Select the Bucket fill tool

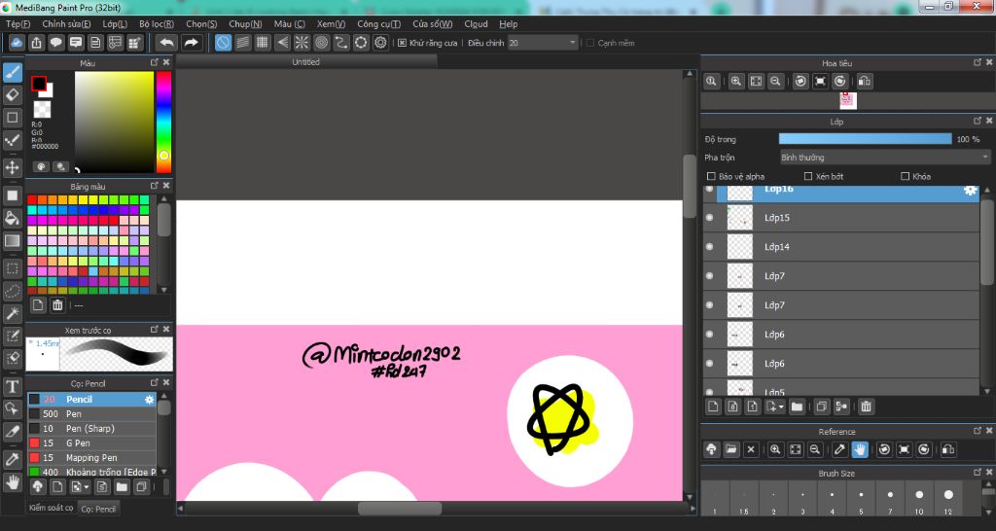12,218
